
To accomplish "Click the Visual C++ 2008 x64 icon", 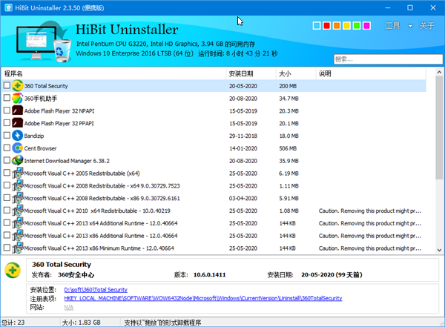I will coord(17,185).
